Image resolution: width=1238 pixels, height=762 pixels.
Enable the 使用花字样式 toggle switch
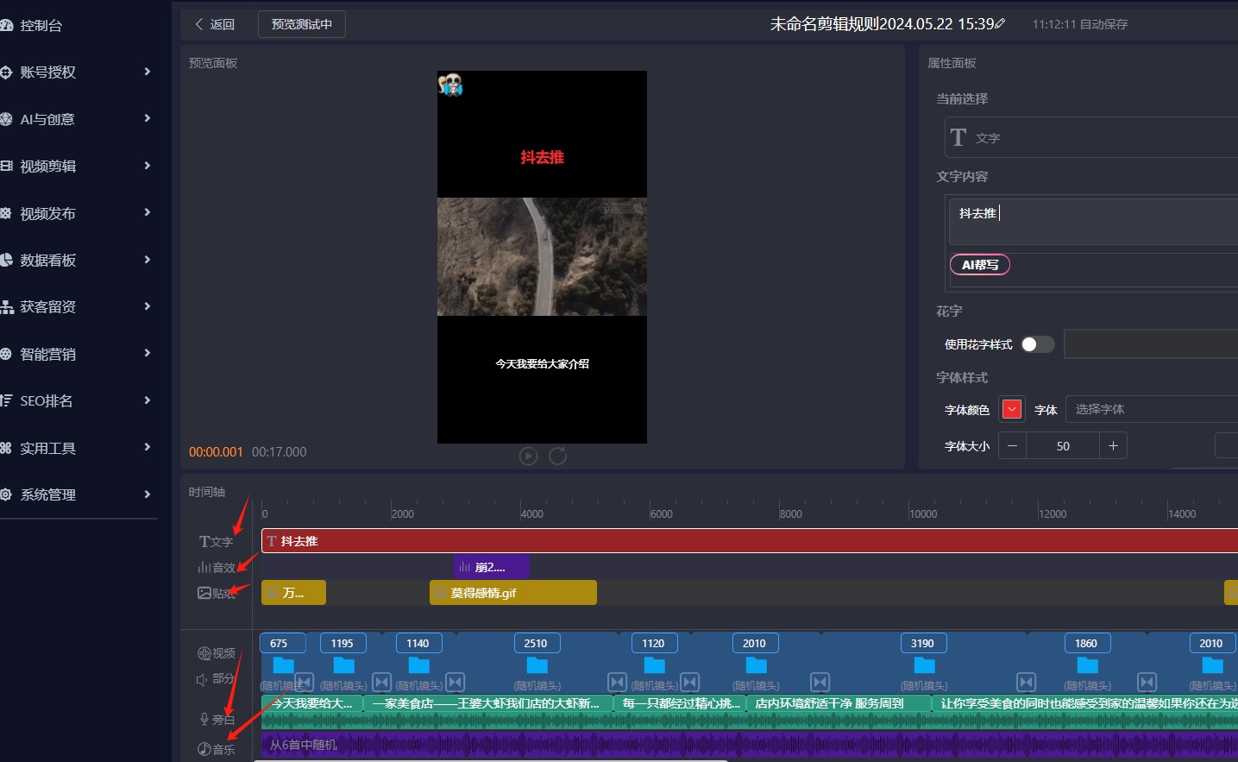(x=1037, y=344)
